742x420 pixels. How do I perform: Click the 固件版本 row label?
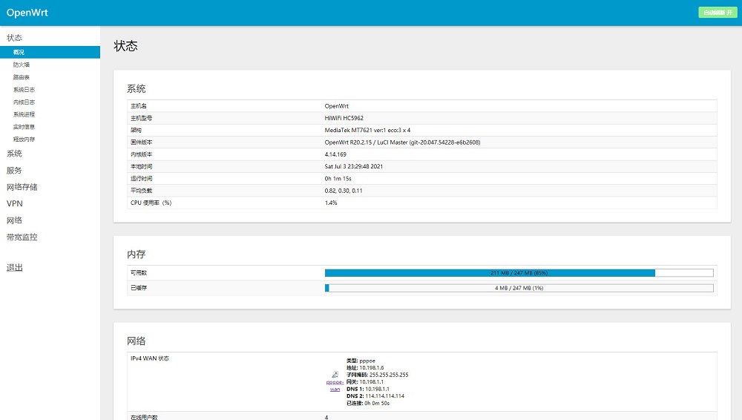(x=141, y=142)
